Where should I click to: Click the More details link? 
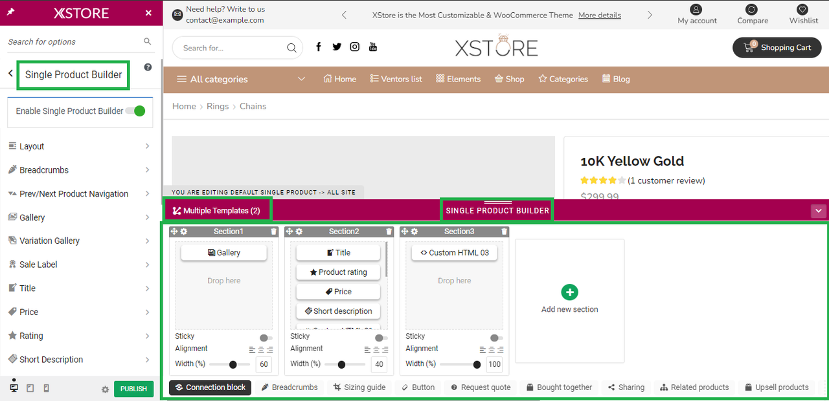(600, 15)
